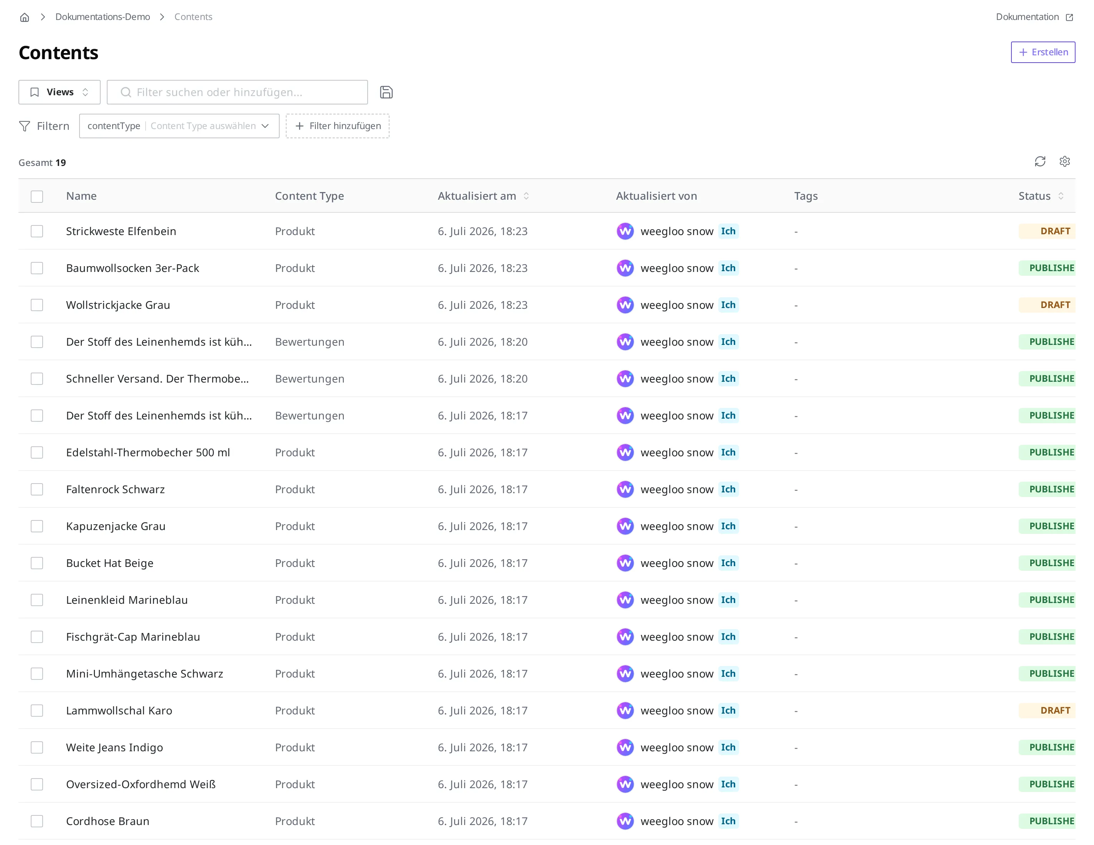The image size is (1094, 845).
Task: Click the Contents breadcrumb item
Action: point(193,17)
